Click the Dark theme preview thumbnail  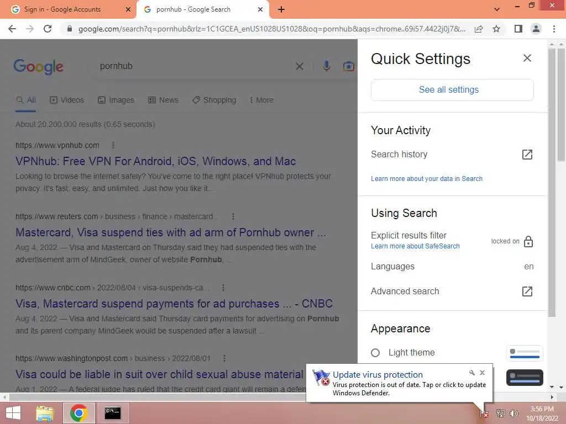(525, 378)
